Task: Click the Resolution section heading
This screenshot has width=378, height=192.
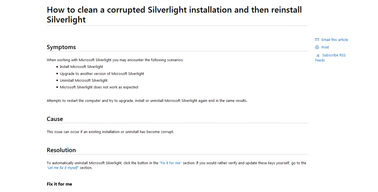Action: pyautogui.click(x=61, y=150)
